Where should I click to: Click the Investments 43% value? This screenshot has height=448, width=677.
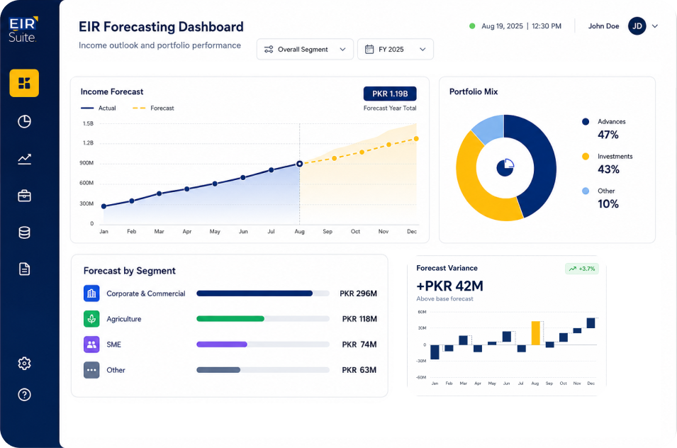coord(608,169)
